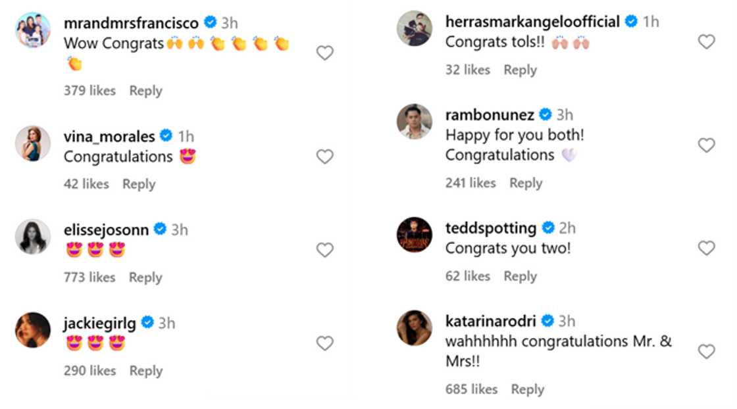Reply to herrasmarkangeloofficial's comment
Image resolution: width=737 pixels, height=409 pixels.
(520, 70)
